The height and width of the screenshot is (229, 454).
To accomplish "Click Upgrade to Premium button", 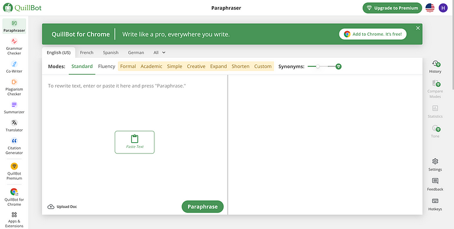I will (392, 8).
